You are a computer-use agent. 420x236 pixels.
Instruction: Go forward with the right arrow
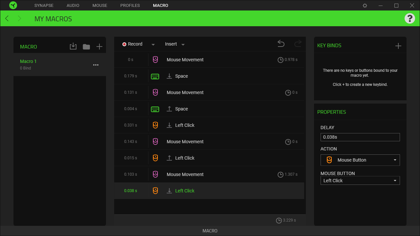coord(19,18)
